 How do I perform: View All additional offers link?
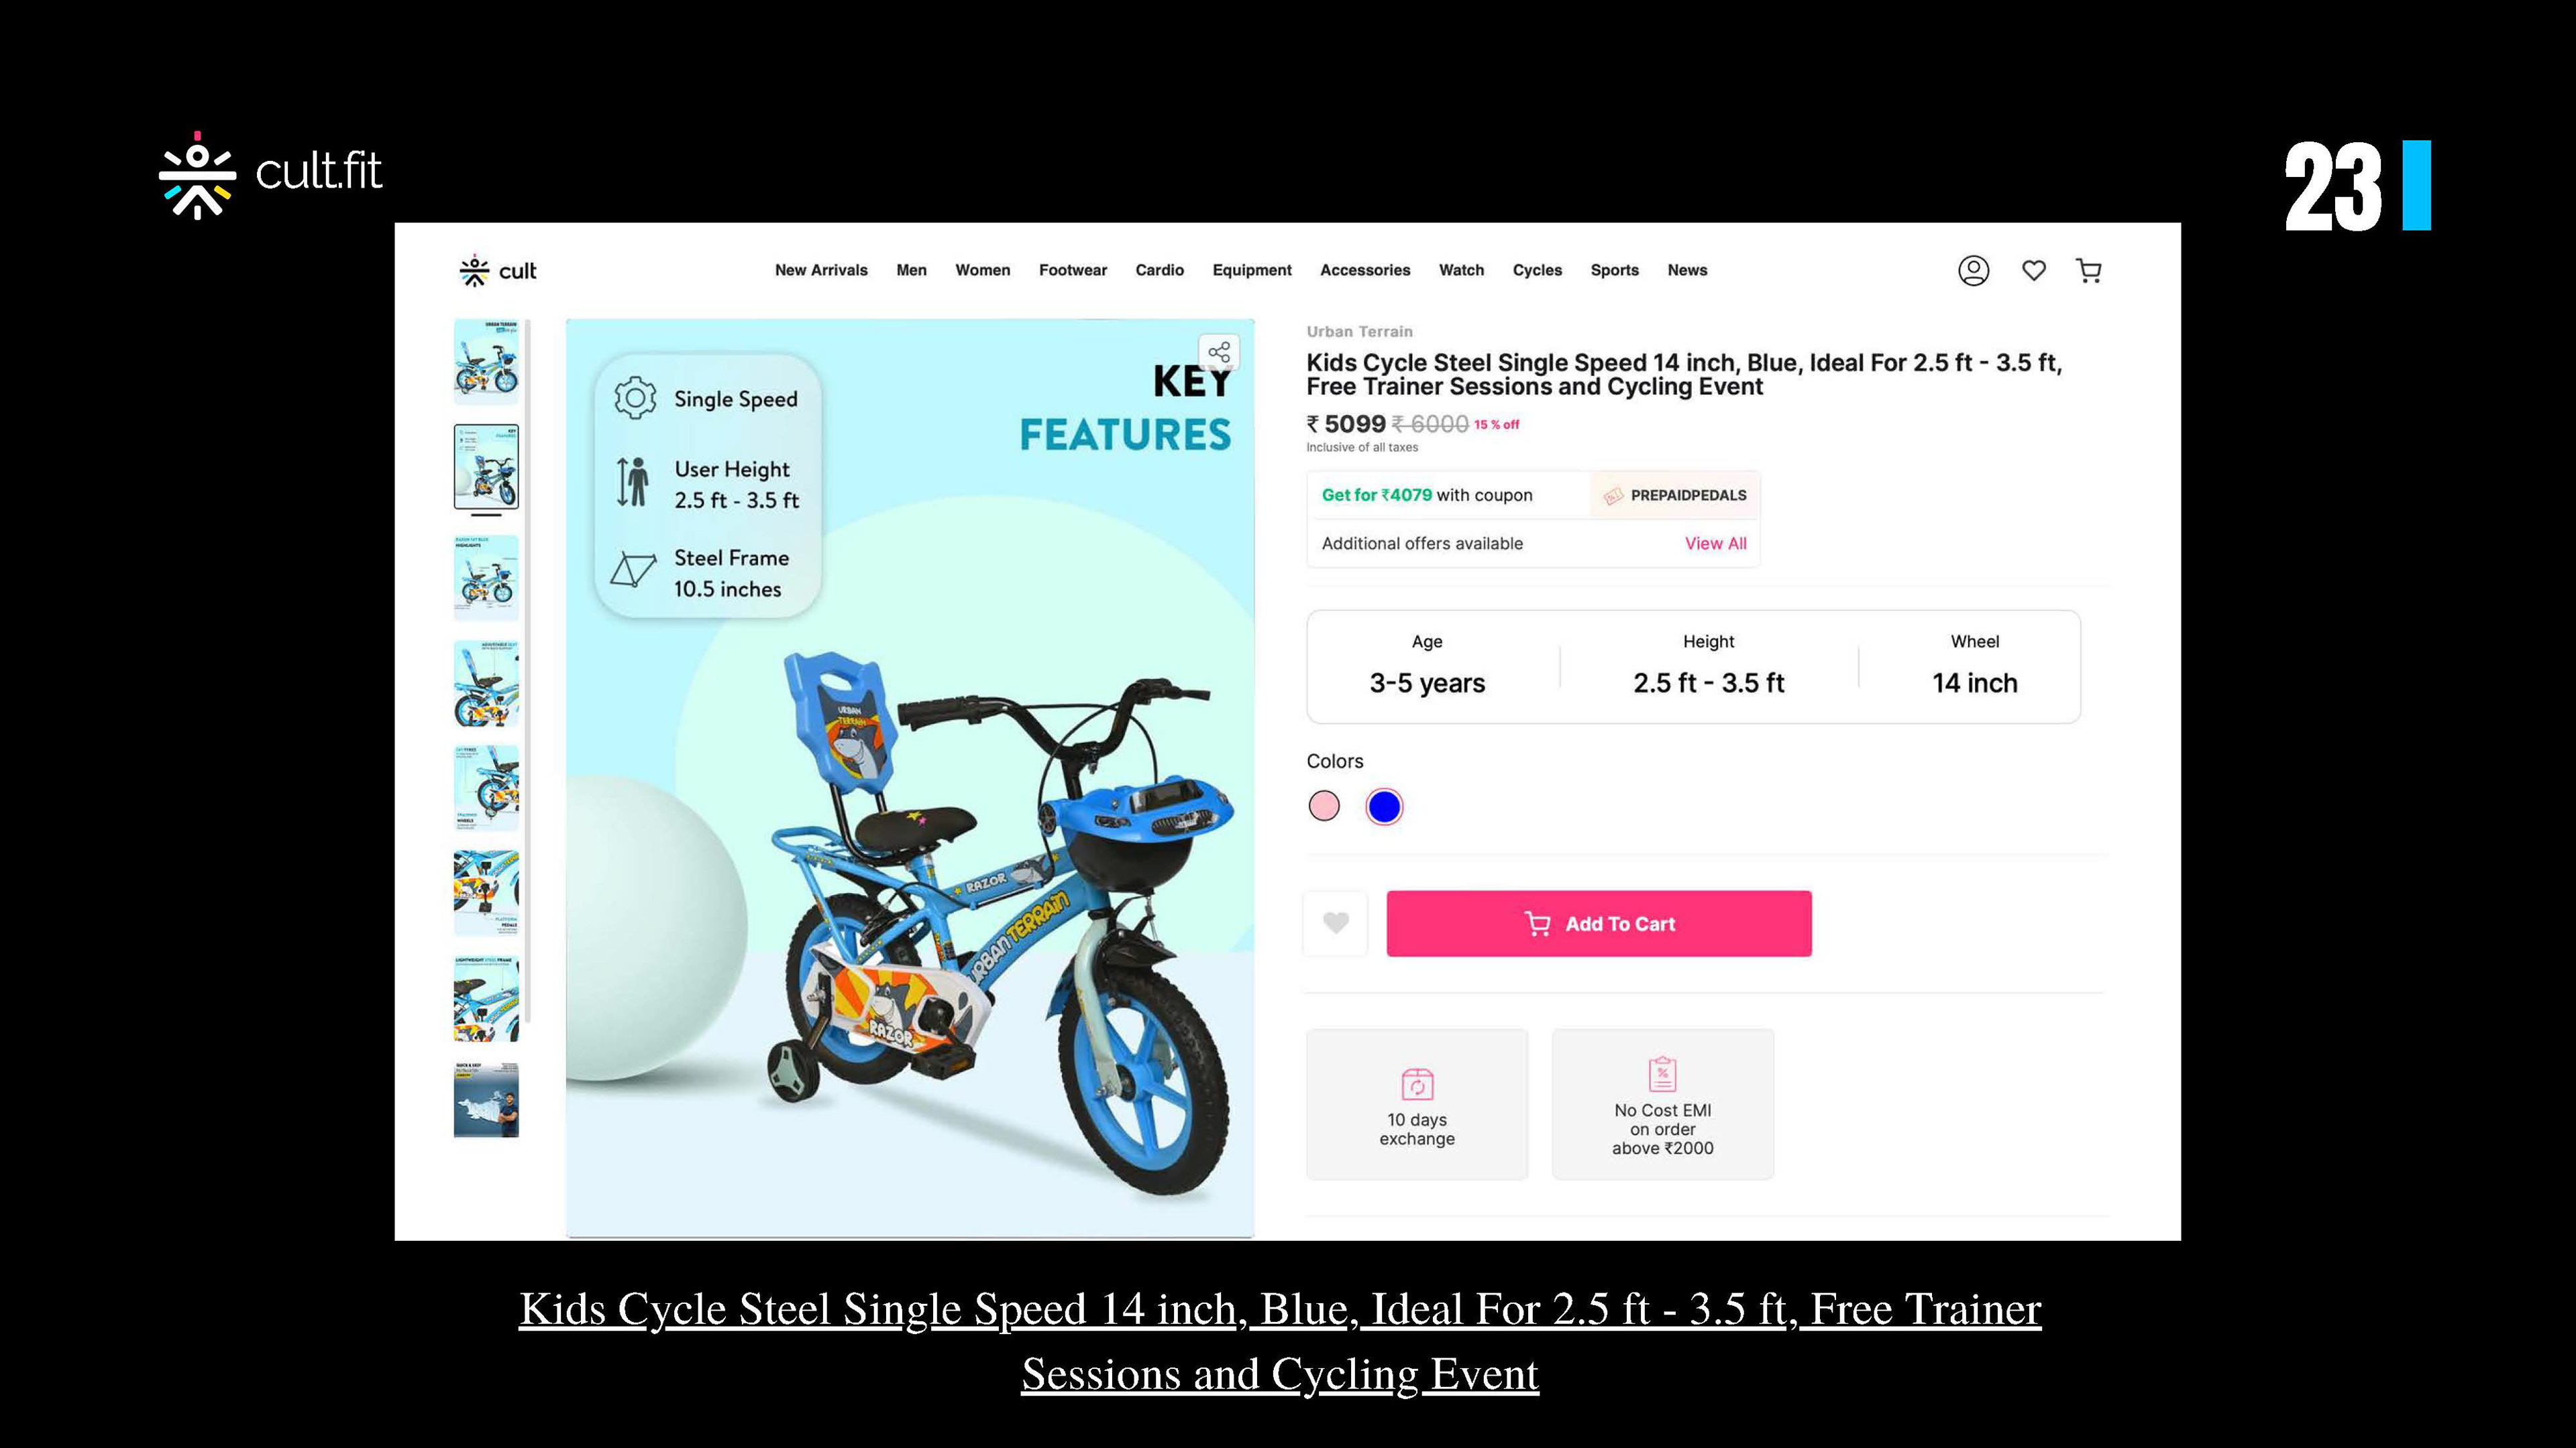click(1715, 544)
